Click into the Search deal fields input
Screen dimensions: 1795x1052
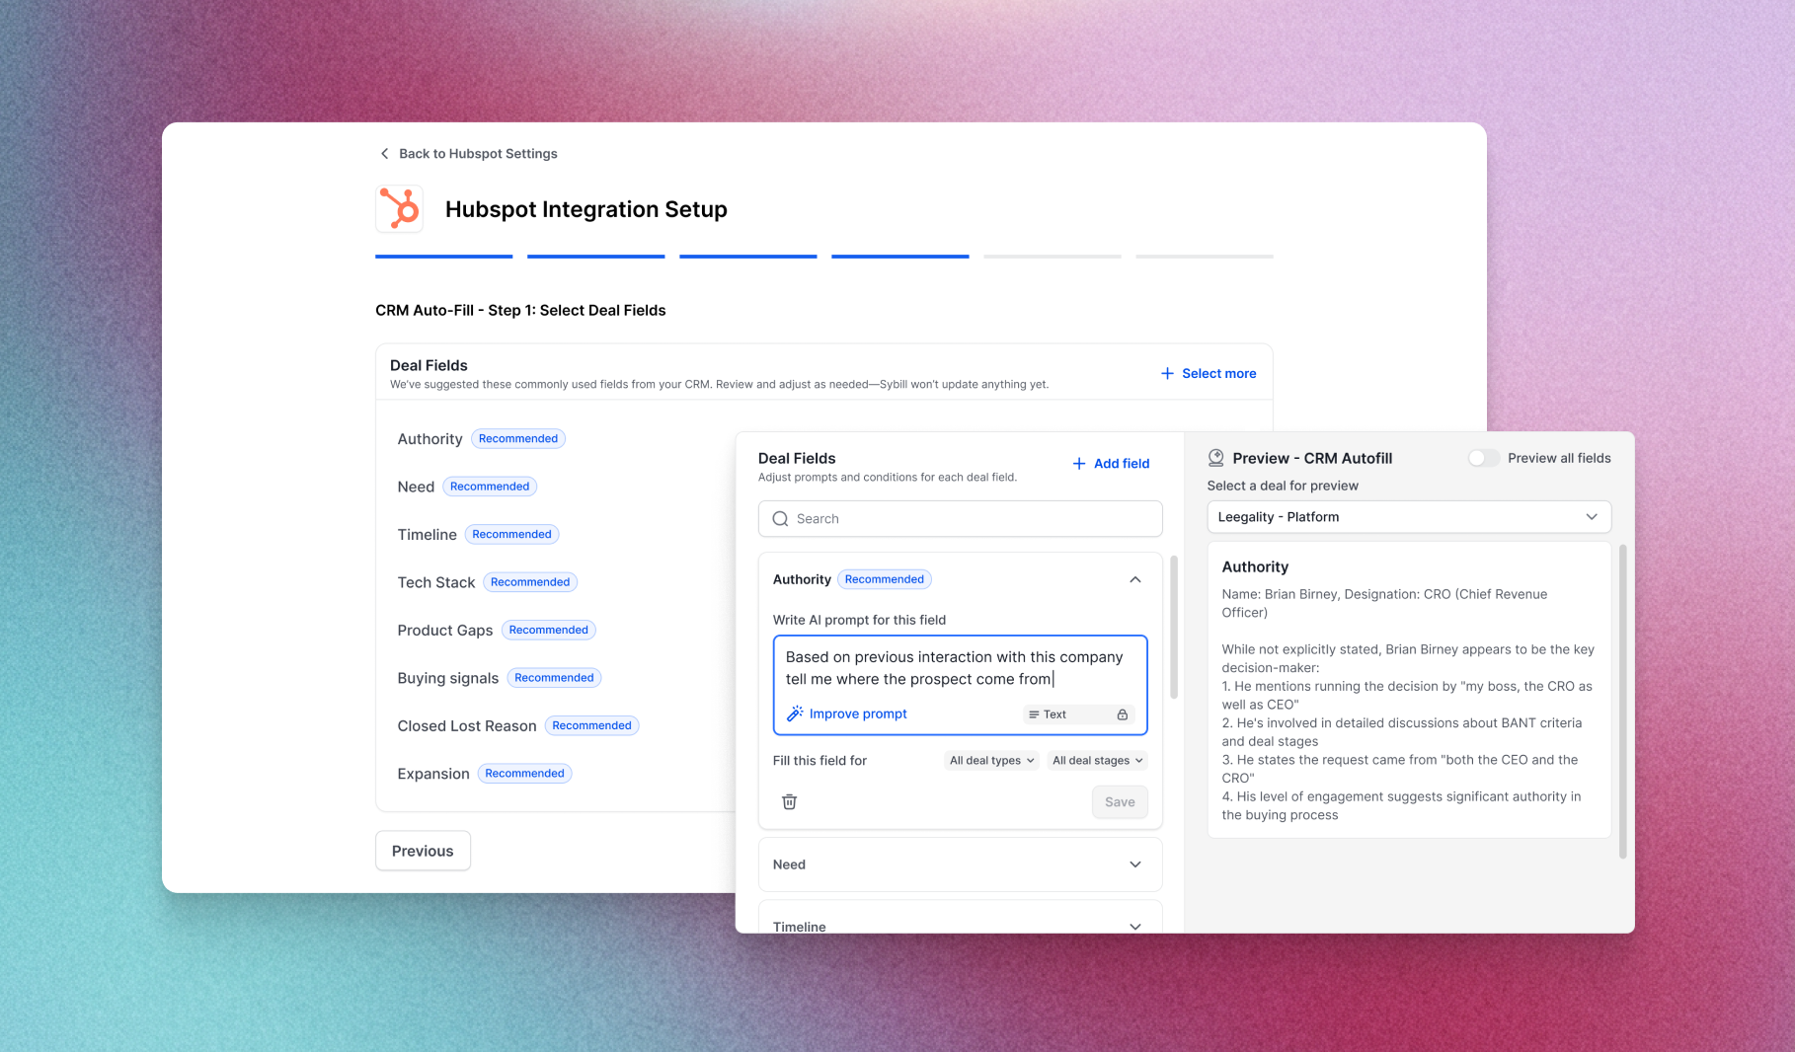[x=961, y=519]
